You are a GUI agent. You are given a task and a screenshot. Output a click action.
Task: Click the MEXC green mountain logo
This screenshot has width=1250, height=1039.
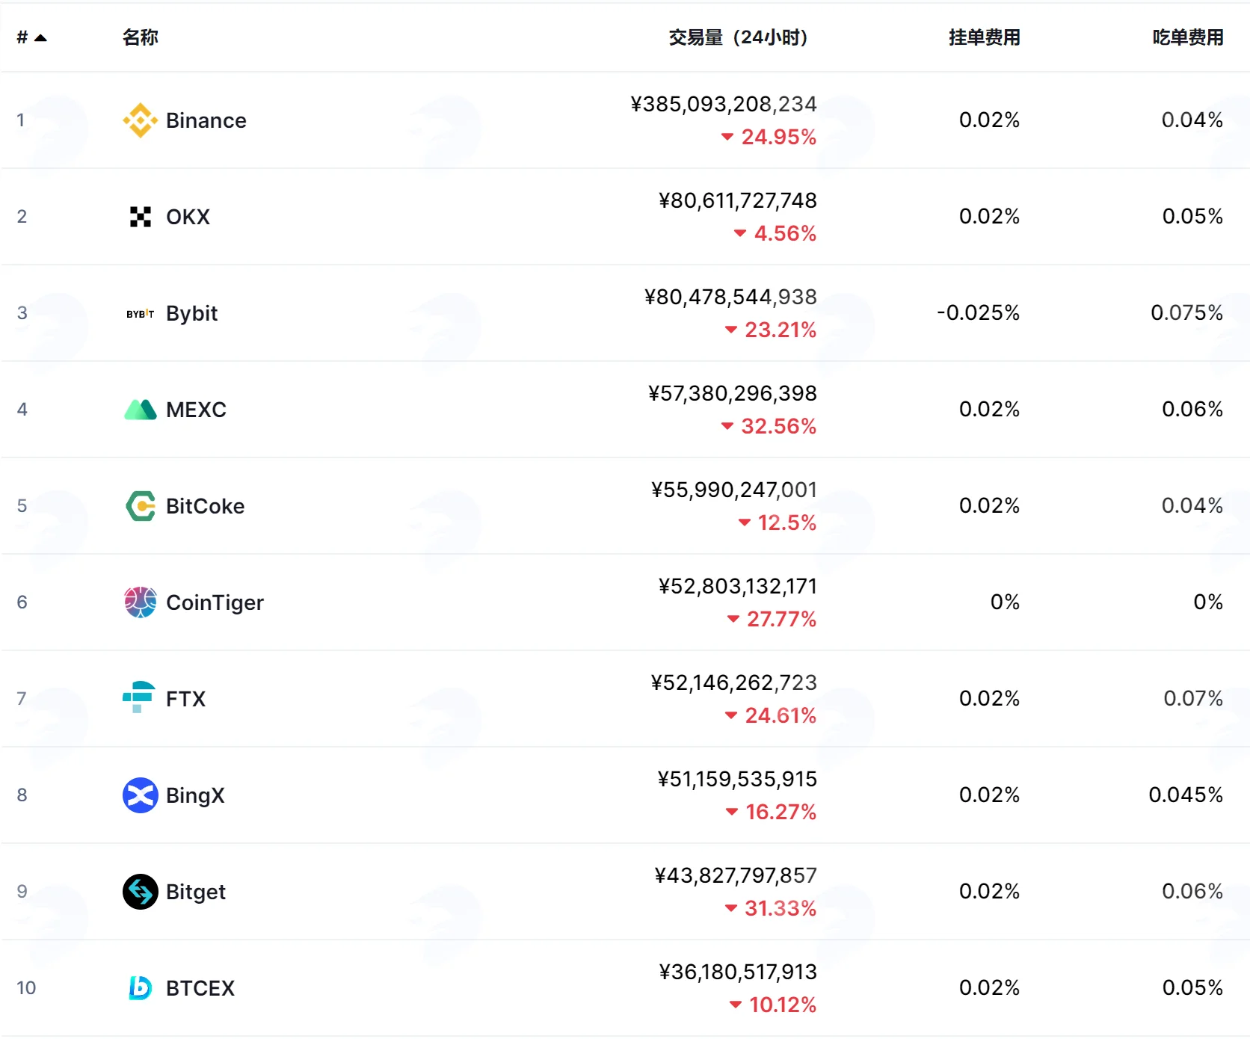(140, 410)
